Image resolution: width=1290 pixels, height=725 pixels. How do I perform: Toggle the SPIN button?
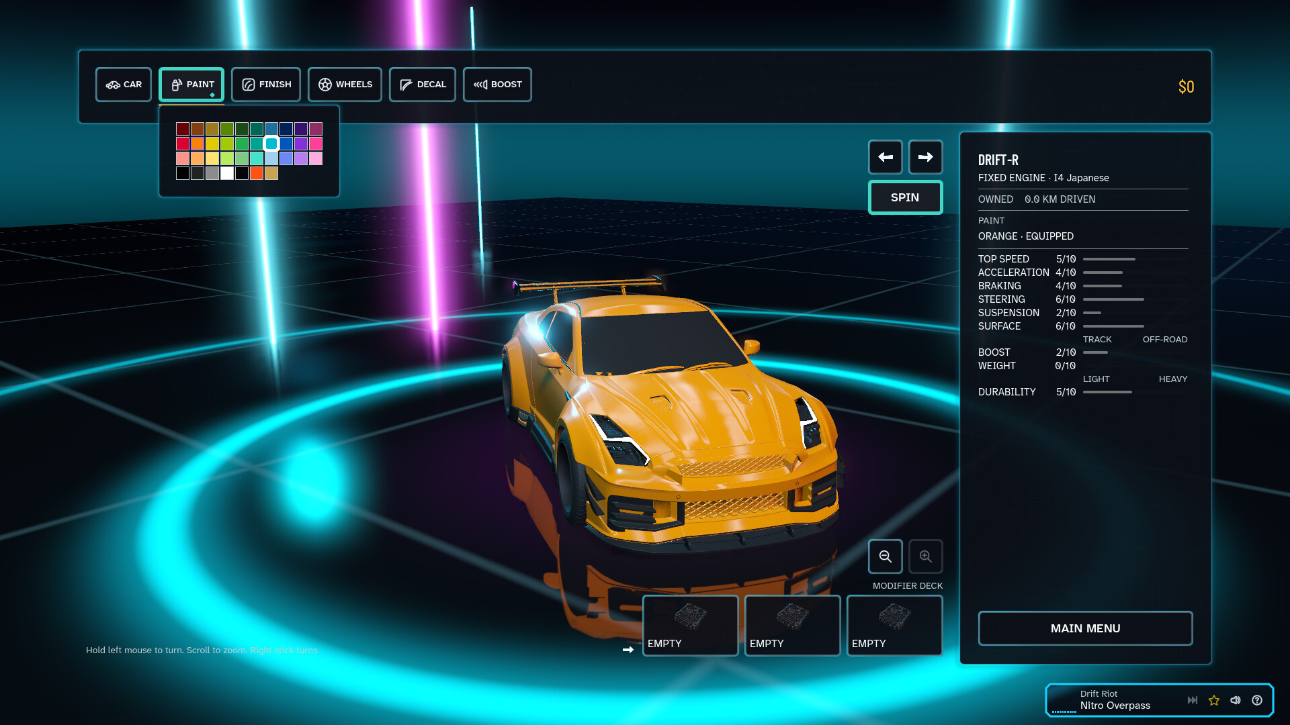905,197
